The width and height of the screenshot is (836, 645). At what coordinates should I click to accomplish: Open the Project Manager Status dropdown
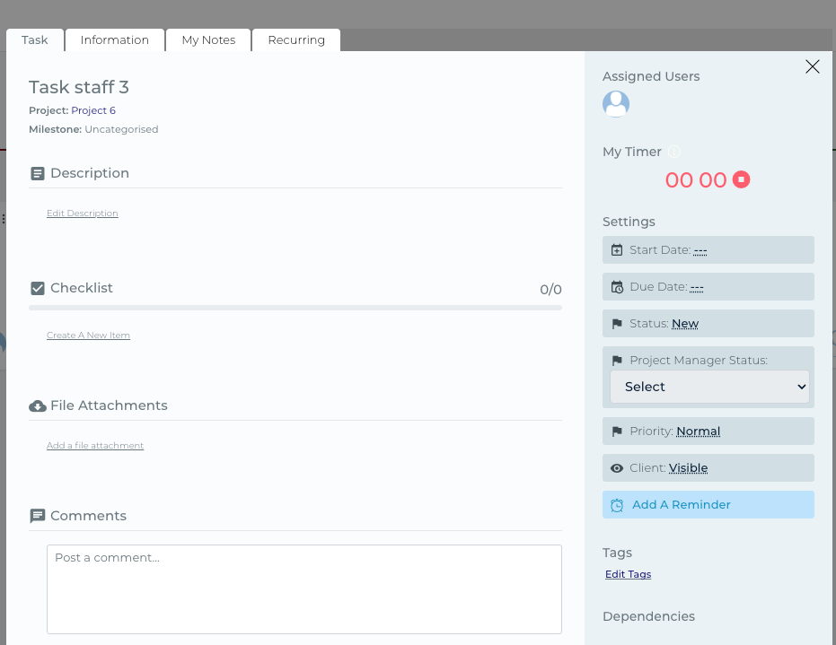click(x=709, y=387)
